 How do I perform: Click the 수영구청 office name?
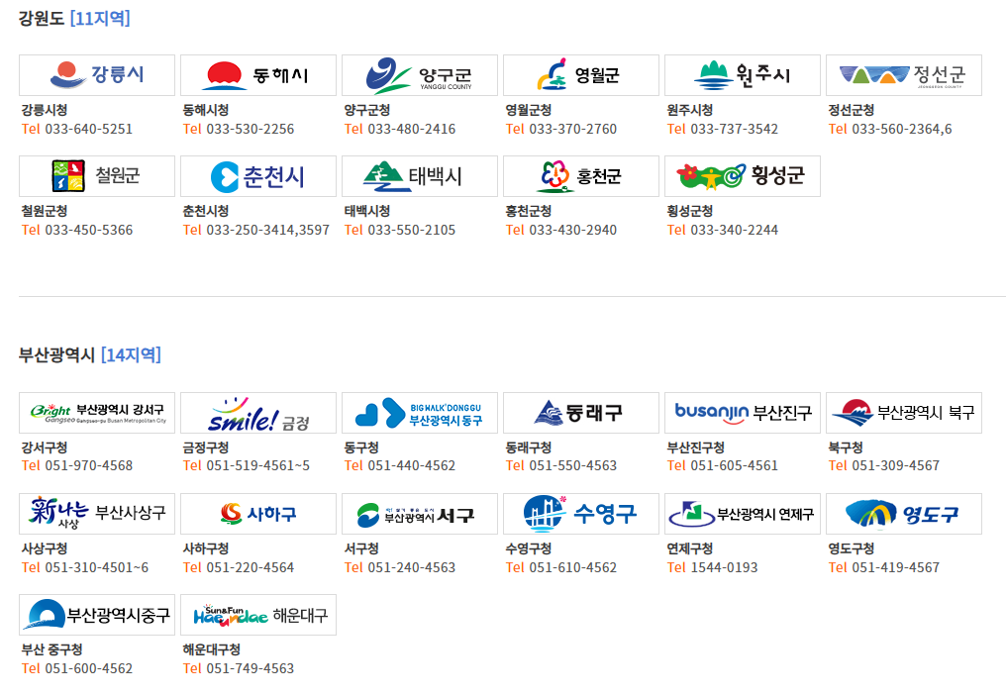(x=528, y=549)
